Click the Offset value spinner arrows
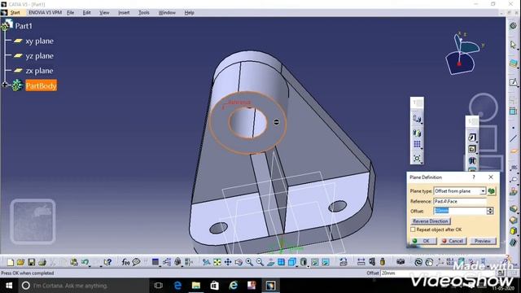This screenshot has height=293, width=521. (490, 211)
